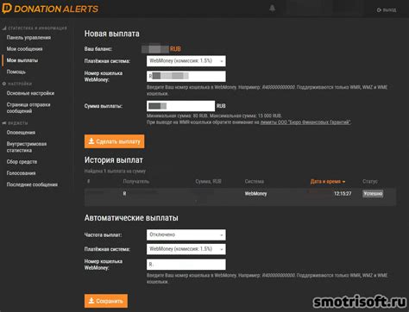This screenshot has width=409, height=312.
Task: Click the Успешно status badge
Action: click(373, 194)
